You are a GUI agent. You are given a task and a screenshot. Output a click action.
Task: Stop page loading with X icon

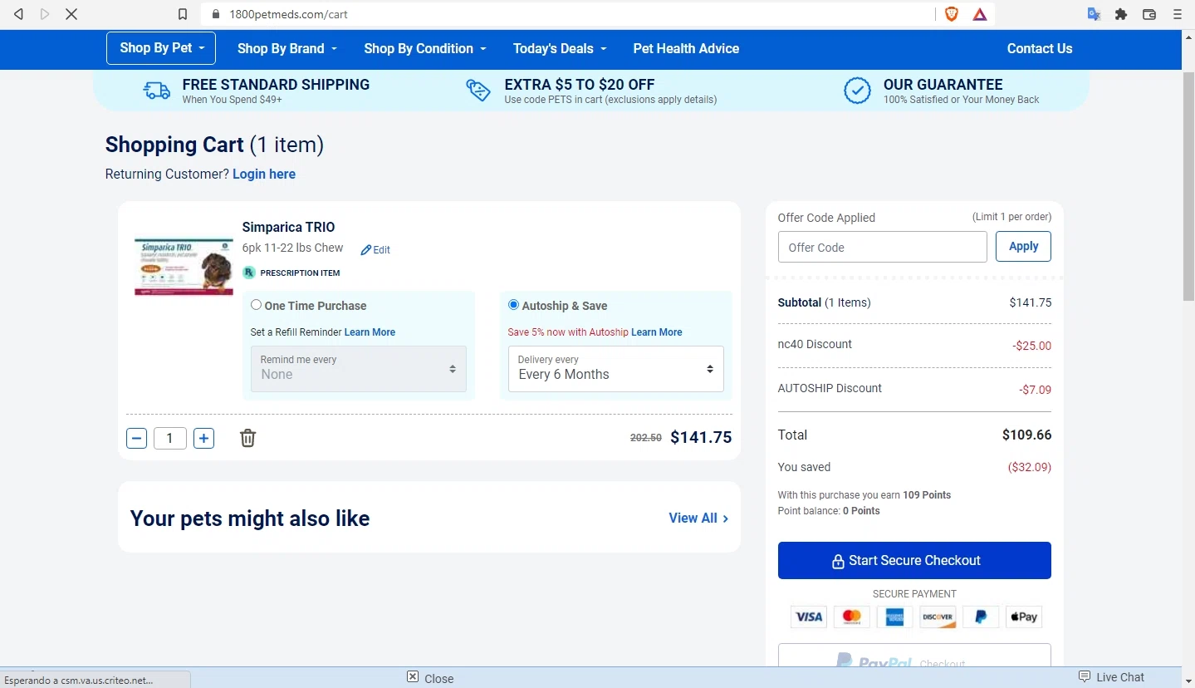point(71,14)
